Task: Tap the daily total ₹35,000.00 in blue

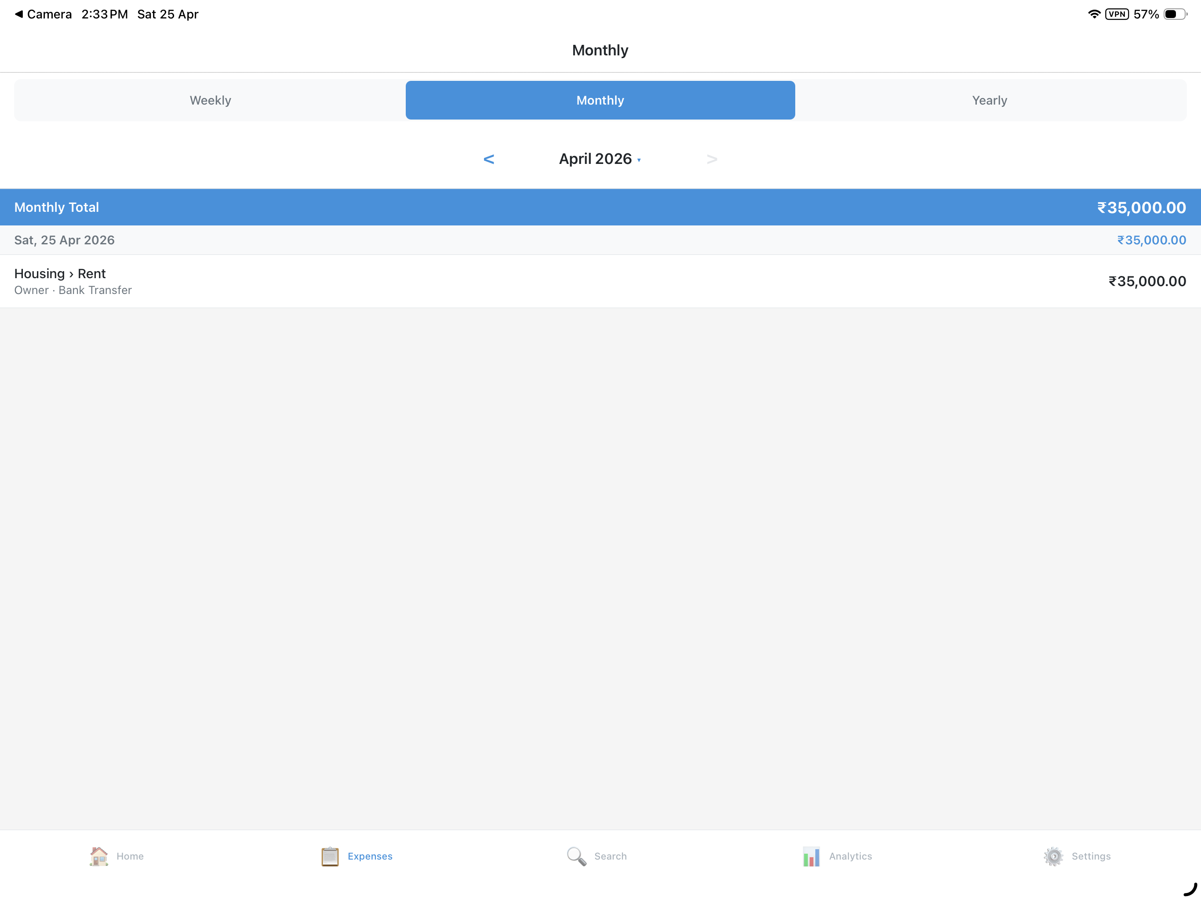Action: (x=1151, y=240)
